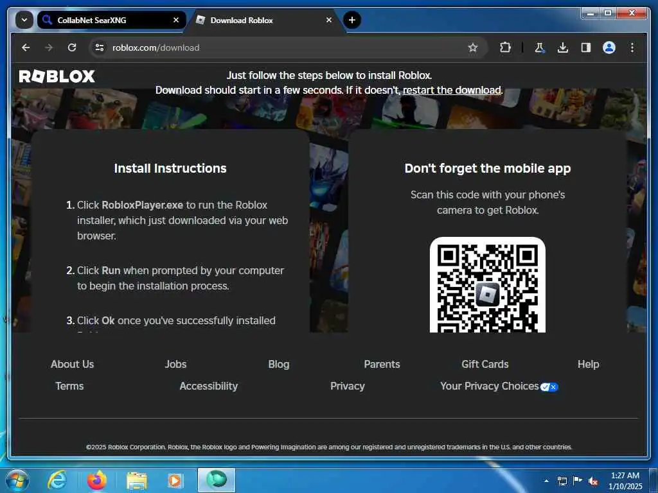The height and width of the screenshot is (493, 658).
Task: Open Windows Media Player from the taskbar
Action: pyautogui.click(x=175, y=480)
